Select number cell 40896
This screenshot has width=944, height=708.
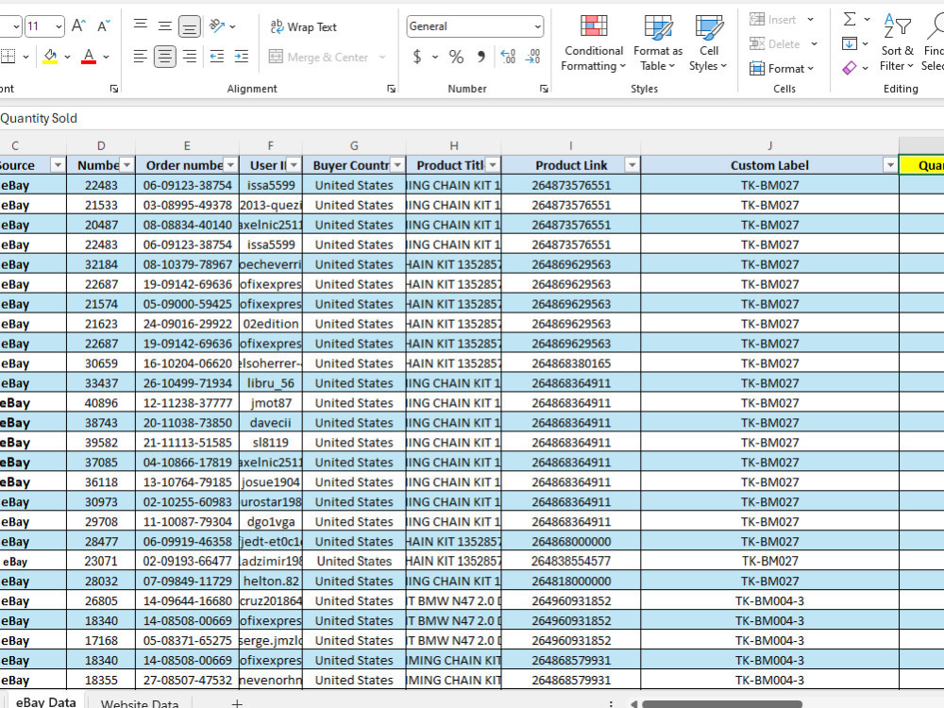pos(101,403)
